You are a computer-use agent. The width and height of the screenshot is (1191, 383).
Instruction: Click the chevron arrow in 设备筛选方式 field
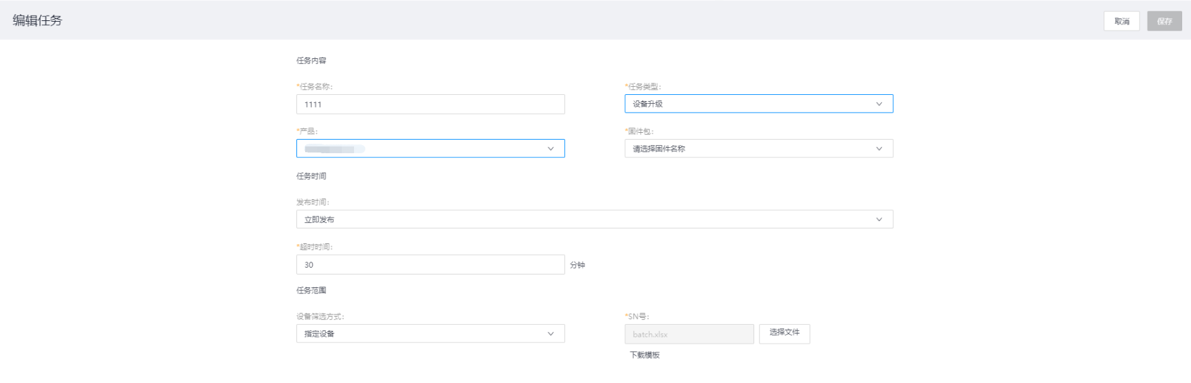click(550, 334)
